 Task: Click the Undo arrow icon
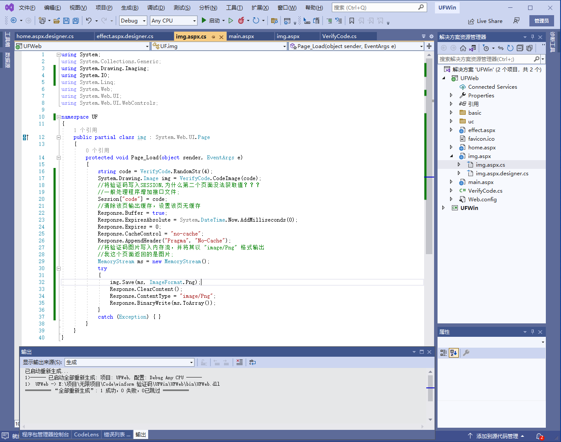[x=89, y=20]
